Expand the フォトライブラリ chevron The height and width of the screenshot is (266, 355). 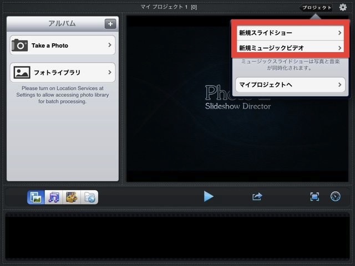coord(110,72)
